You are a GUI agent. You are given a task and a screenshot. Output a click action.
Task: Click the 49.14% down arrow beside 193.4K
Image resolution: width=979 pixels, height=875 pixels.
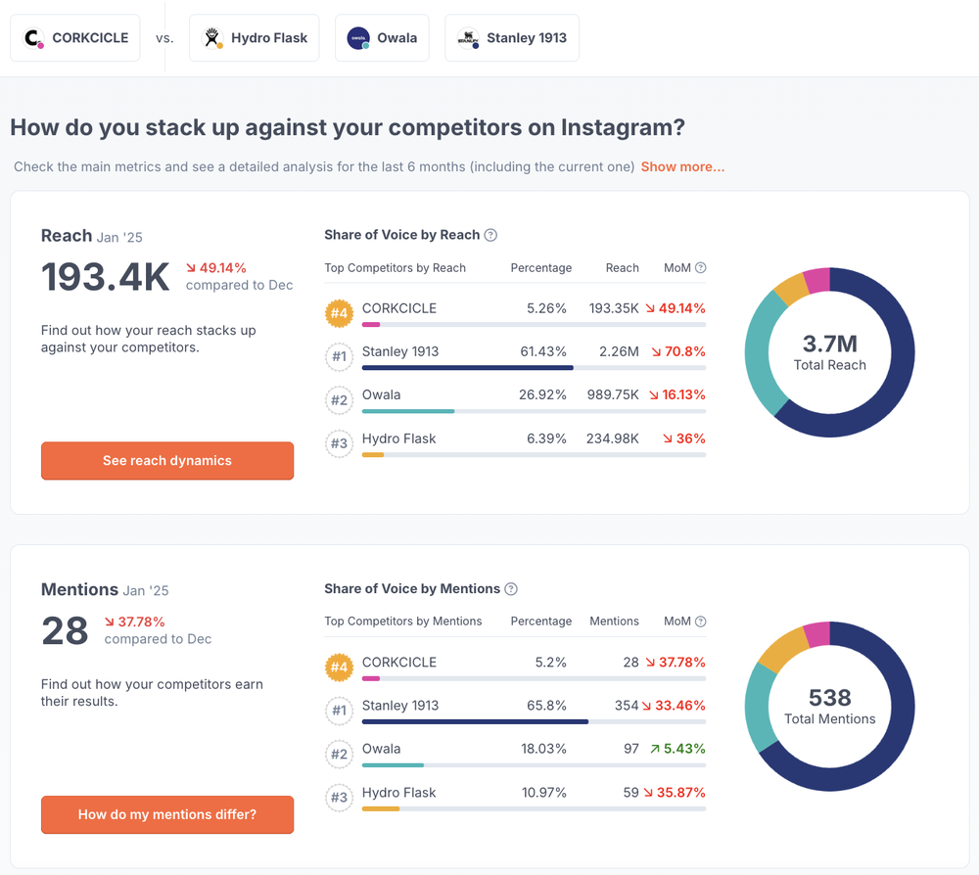coord(191,268)
